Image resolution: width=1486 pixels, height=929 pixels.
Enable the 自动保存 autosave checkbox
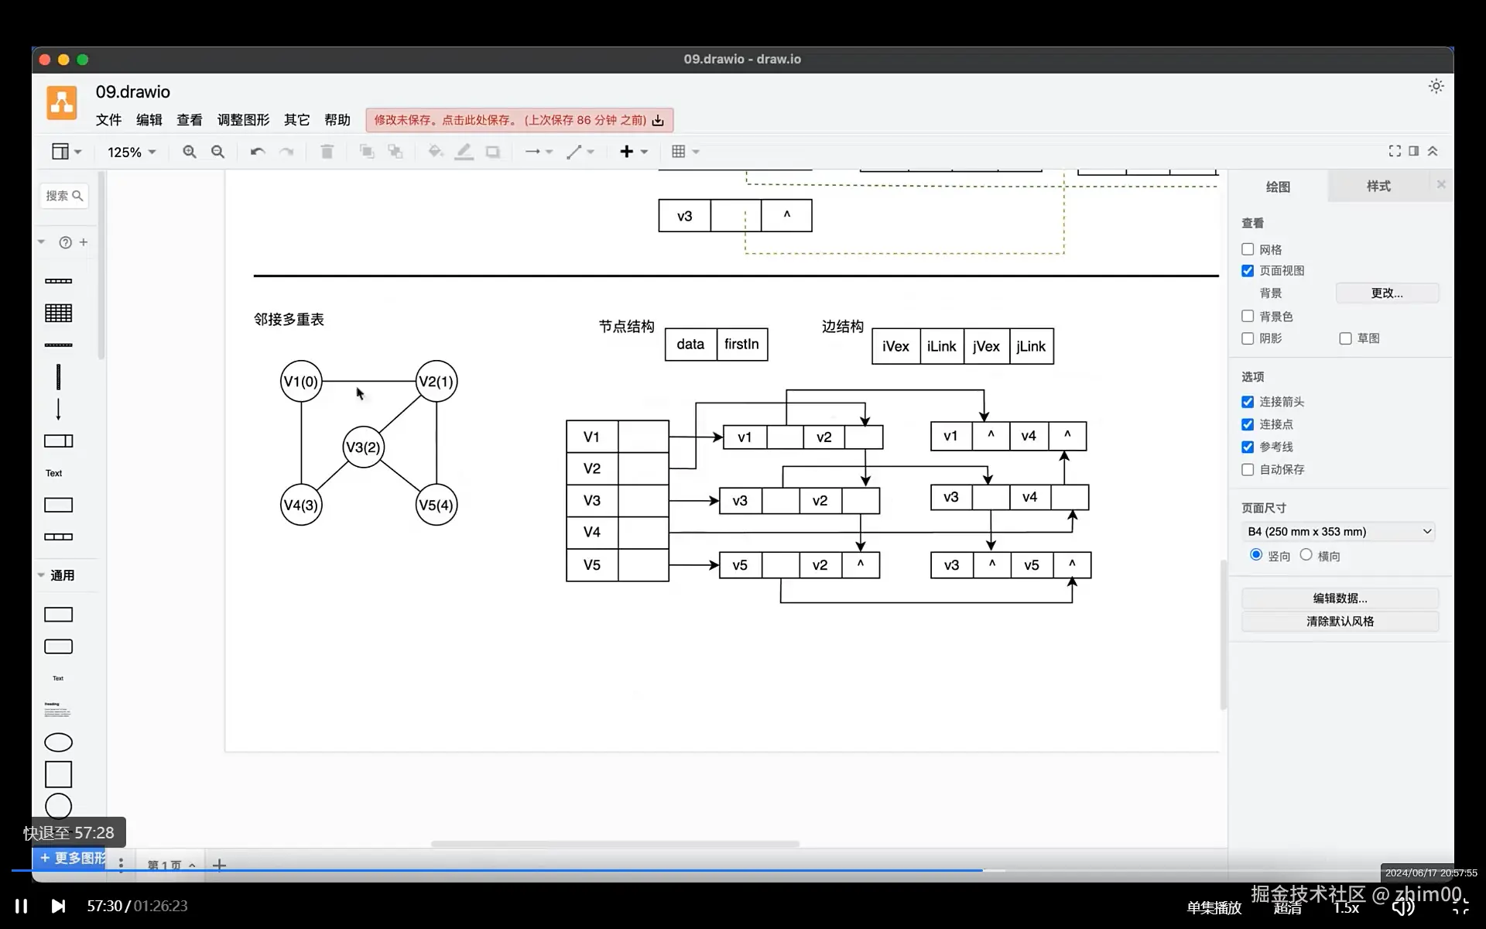tap(1248, 470)
